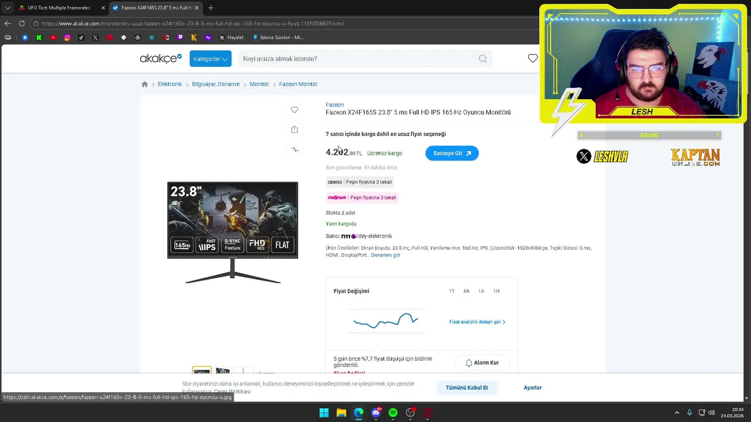Open Fiyat analizini detaylı gör
Image resolution: width=751 pixels, height=422 pixels.
pyautogui.click(x=477, y=322)
